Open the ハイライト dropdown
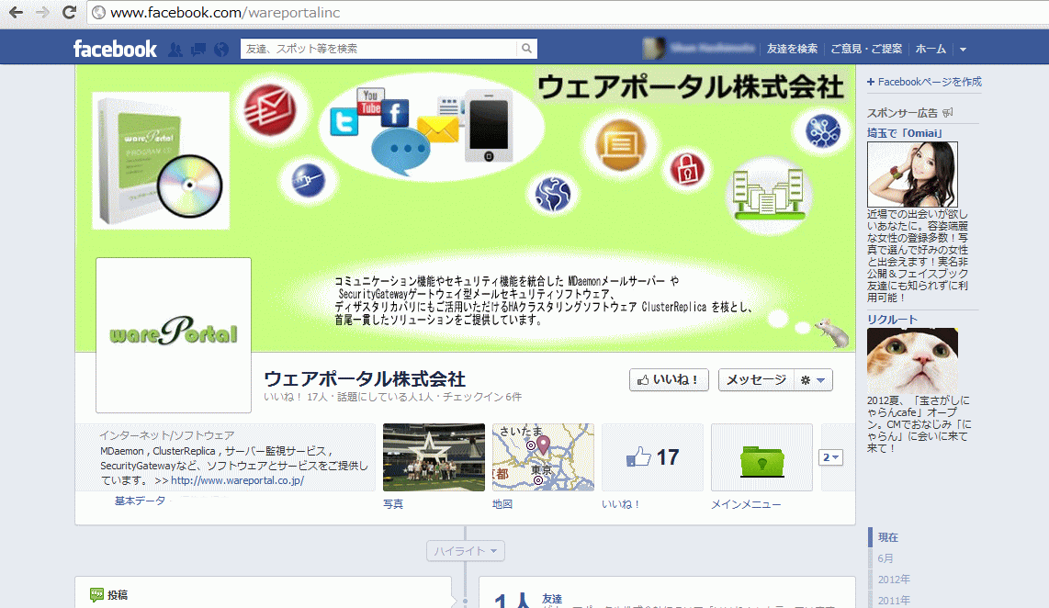Image resolution: width=1049 pixels, height=608 pixels. click(466, 551)
